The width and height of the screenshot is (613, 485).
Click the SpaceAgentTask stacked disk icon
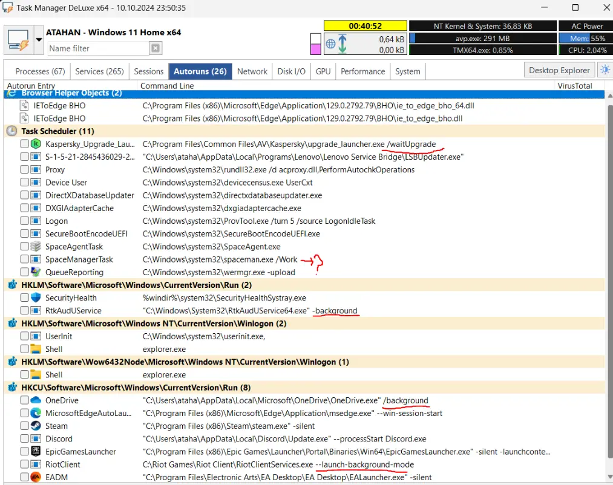click(x=36, y=247)
